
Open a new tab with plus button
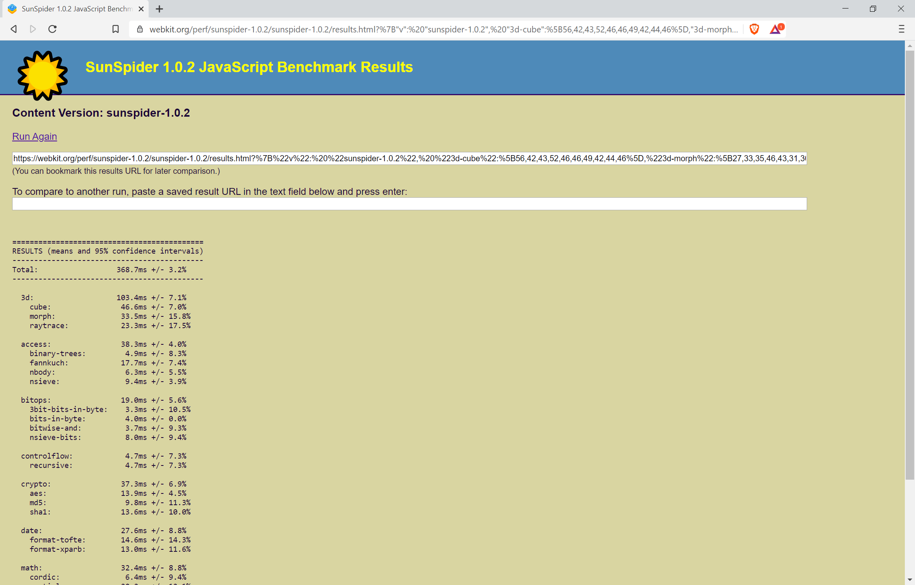click(x=159, y=9)
